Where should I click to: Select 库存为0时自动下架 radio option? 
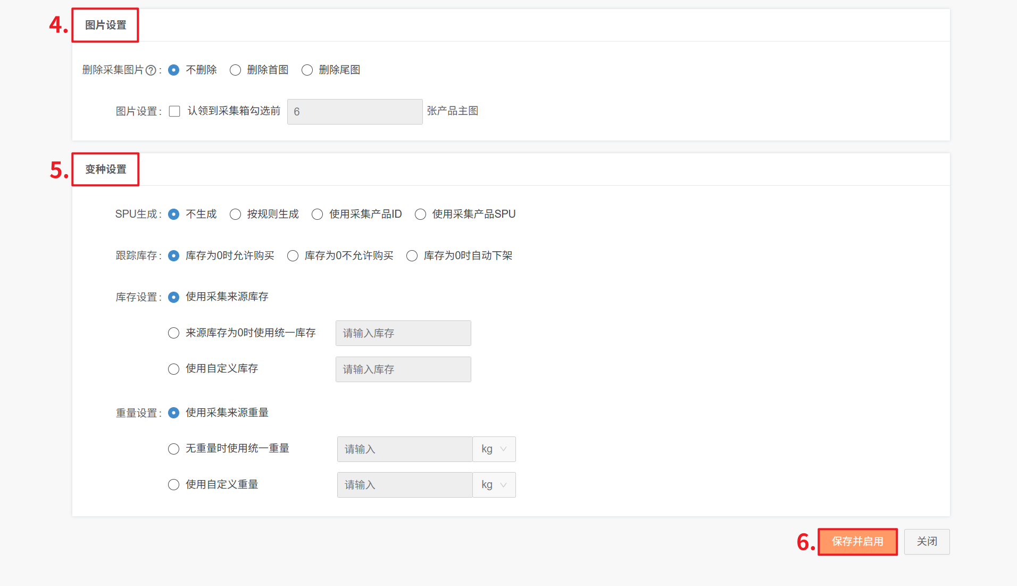coord(412,256)
